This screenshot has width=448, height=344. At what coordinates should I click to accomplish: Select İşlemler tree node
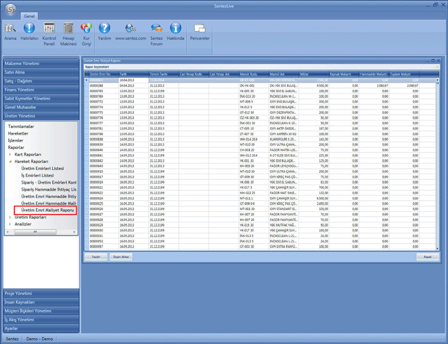pyautogui.click(x=15, y=140)
